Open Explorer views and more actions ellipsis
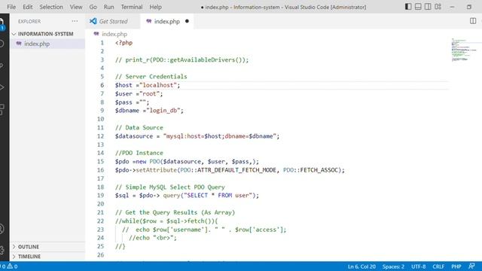Screen dimensions: 482x271 point(75,21)
